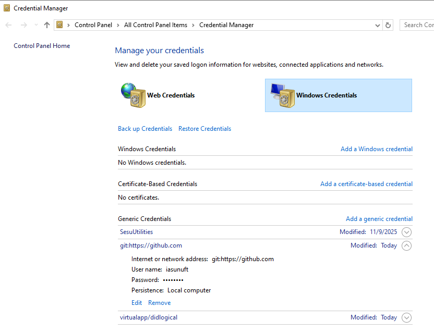The width and height of the screenshot is (434, 332).
Task: Open recent locations dropdown arrow
Action: coord(35,25)
